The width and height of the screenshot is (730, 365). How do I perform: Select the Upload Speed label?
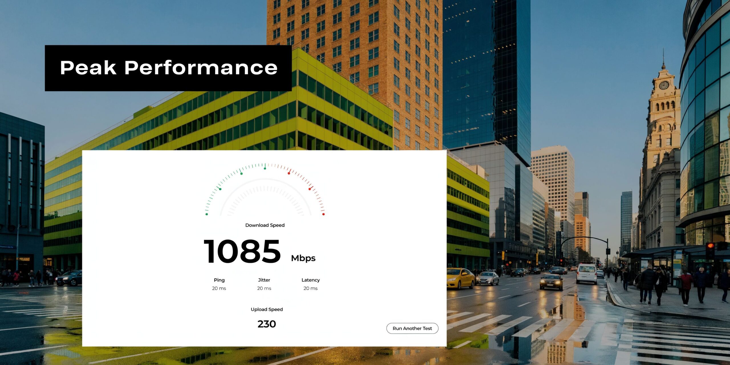click(267, 309)
